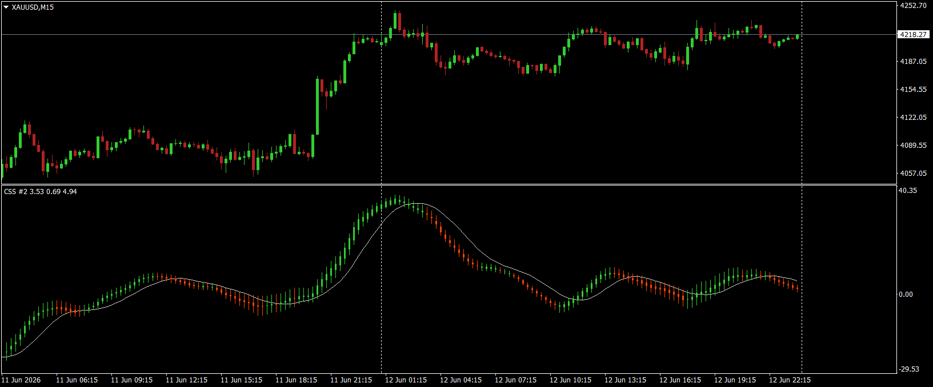This screenshot has width=933, height=387.
Task: Click the 4089.55 price scale level
Action: (x=913, y=146)
